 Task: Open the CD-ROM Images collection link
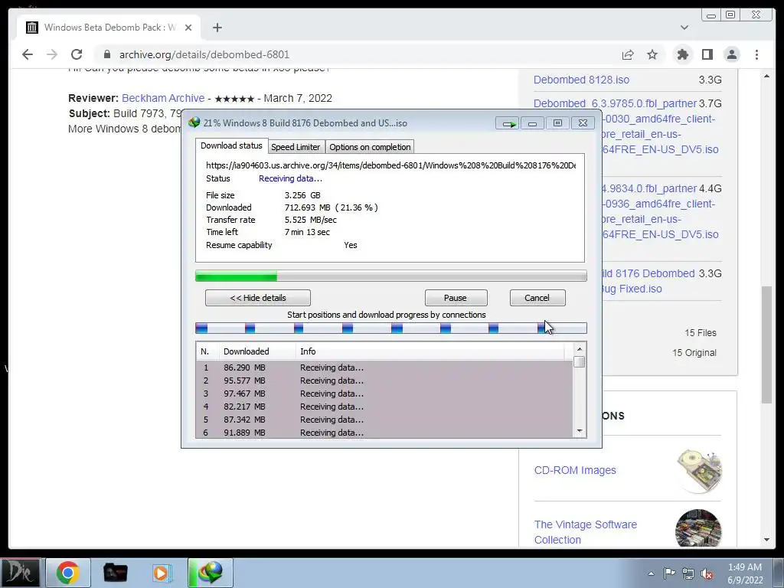tap(575, 470)
